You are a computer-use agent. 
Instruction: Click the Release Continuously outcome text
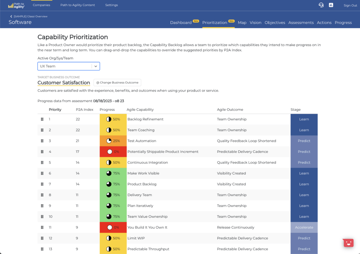(236, 227)
